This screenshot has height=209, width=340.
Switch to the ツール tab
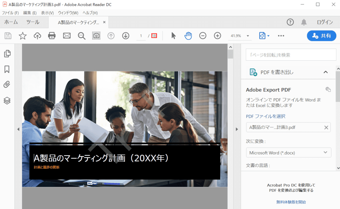[33, 22]
